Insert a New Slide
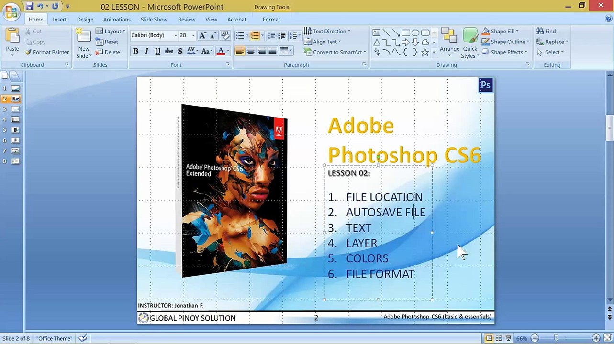The height and width of the screenshot is (344, 614). pyautogui.click(x=84, y=44)
